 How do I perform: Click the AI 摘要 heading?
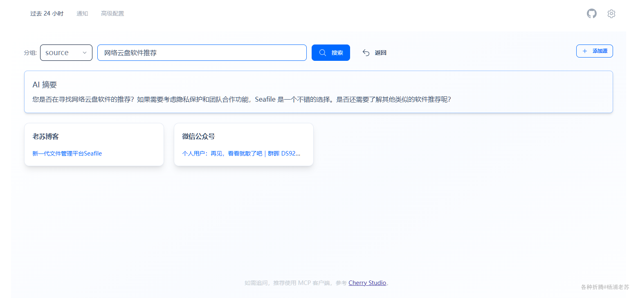(45, 85)
